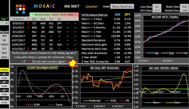Click the Trend legend entry in alert chart
The height and width of the screenshot is (109, 189).
55,105
